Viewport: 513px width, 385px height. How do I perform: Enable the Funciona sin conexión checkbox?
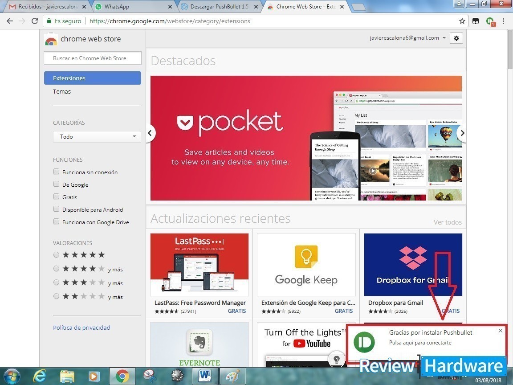(x=56, y=172)
